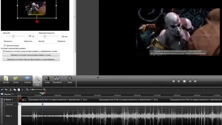Screen dimensions: 222x125
Task: Click the playhead handle on timeline ruler
Action: 43,94
